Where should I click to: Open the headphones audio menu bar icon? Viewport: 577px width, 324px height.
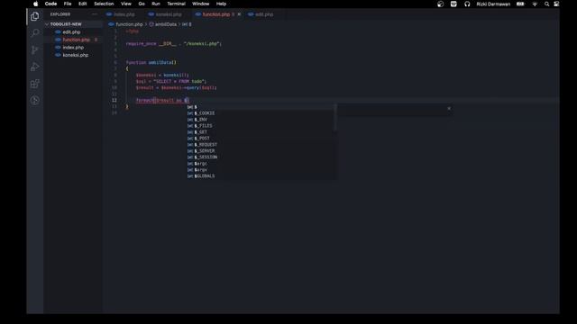point(467,4)
